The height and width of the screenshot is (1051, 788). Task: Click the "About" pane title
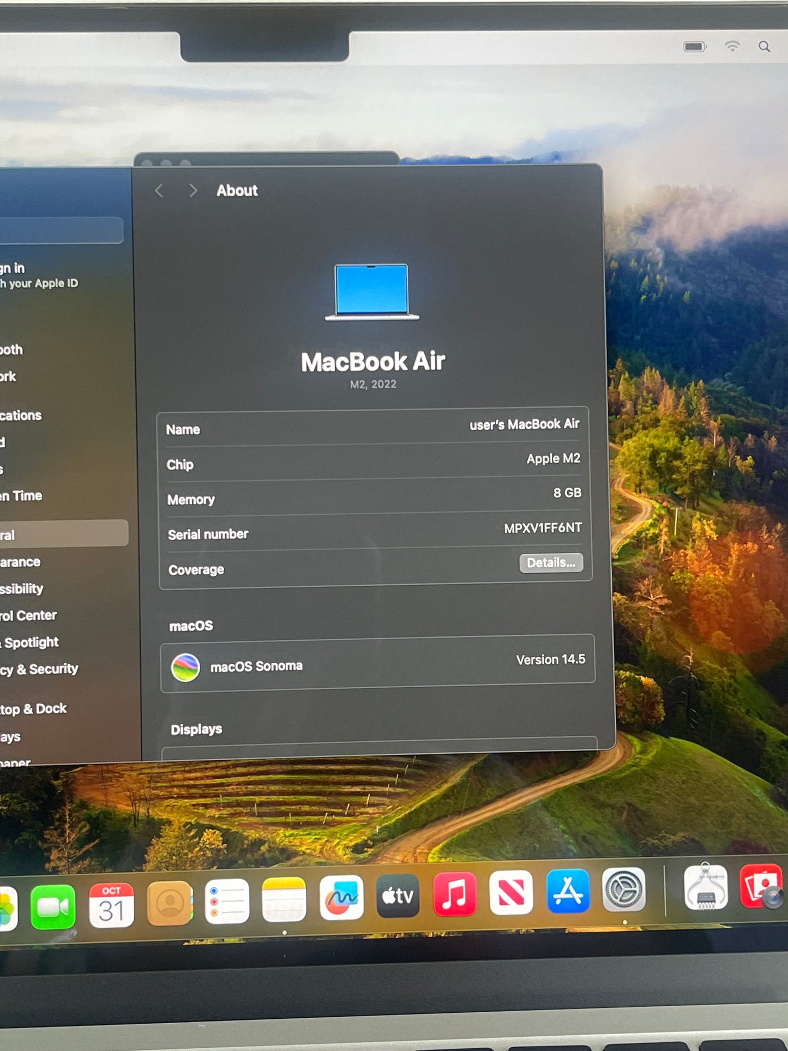237,190
